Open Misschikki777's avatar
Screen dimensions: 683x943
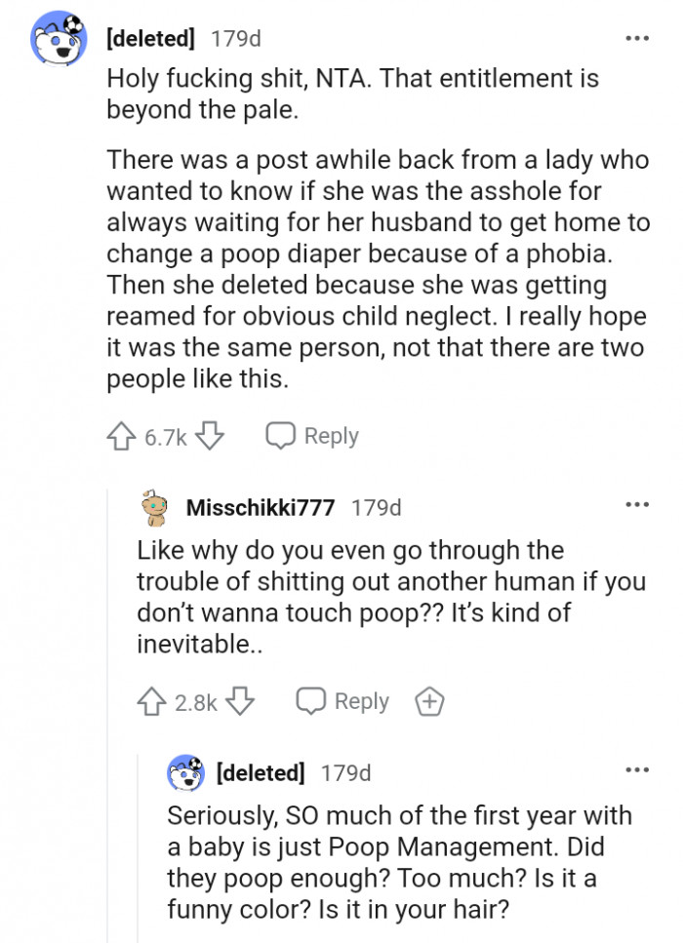pyautogui.click(x=155, y=507)
